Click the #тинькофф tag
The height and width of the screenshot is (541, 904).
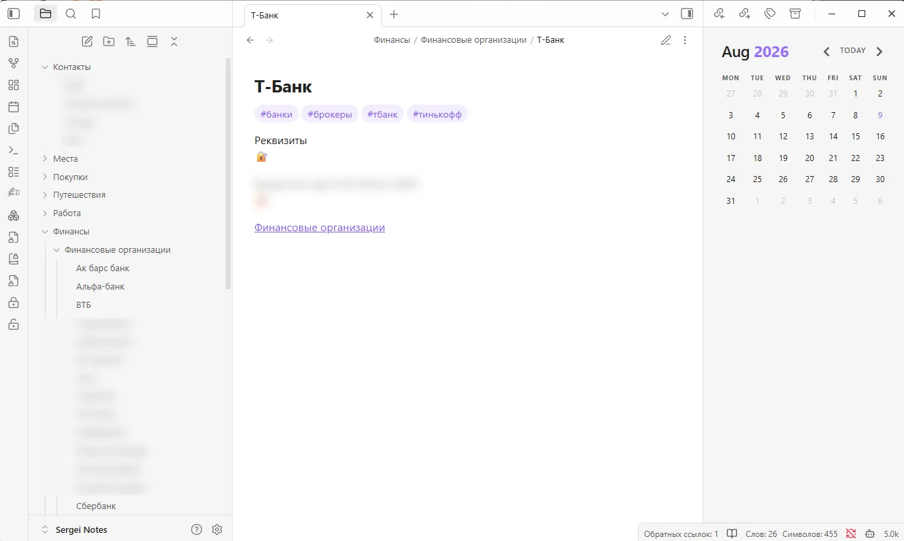437,114
